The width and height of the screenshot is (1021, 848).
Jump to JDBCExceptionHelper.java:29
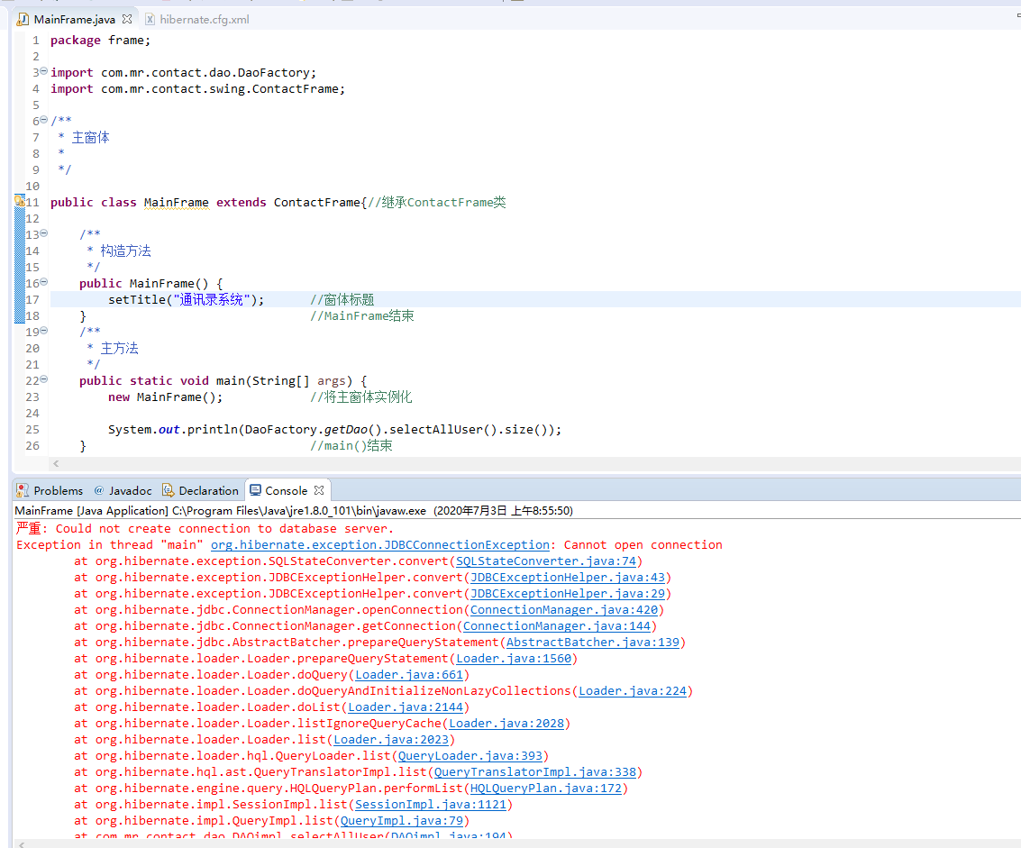point(568,593)
